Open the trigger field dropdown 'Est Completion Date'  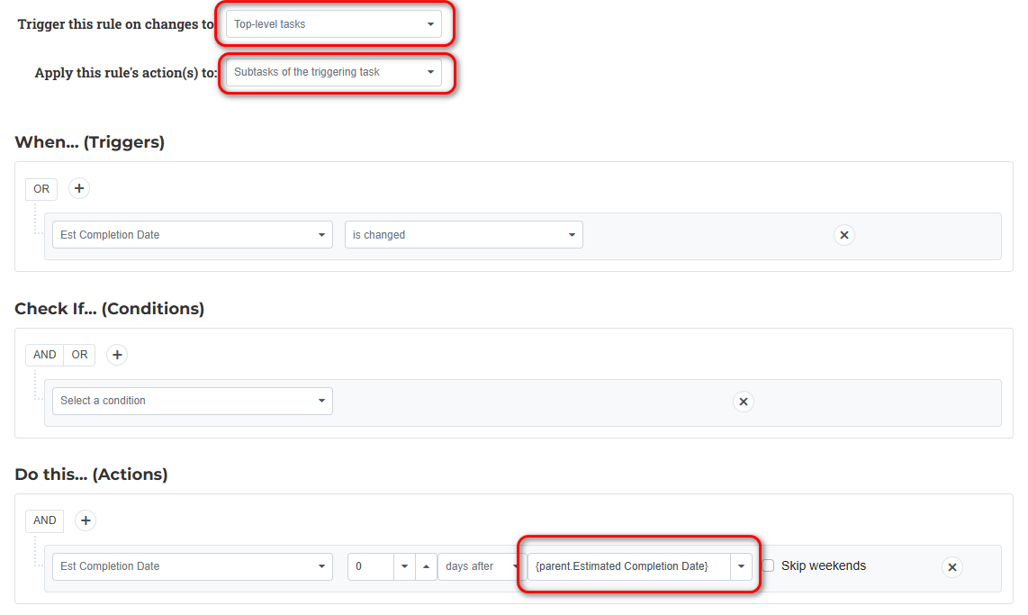click(192, 235)
